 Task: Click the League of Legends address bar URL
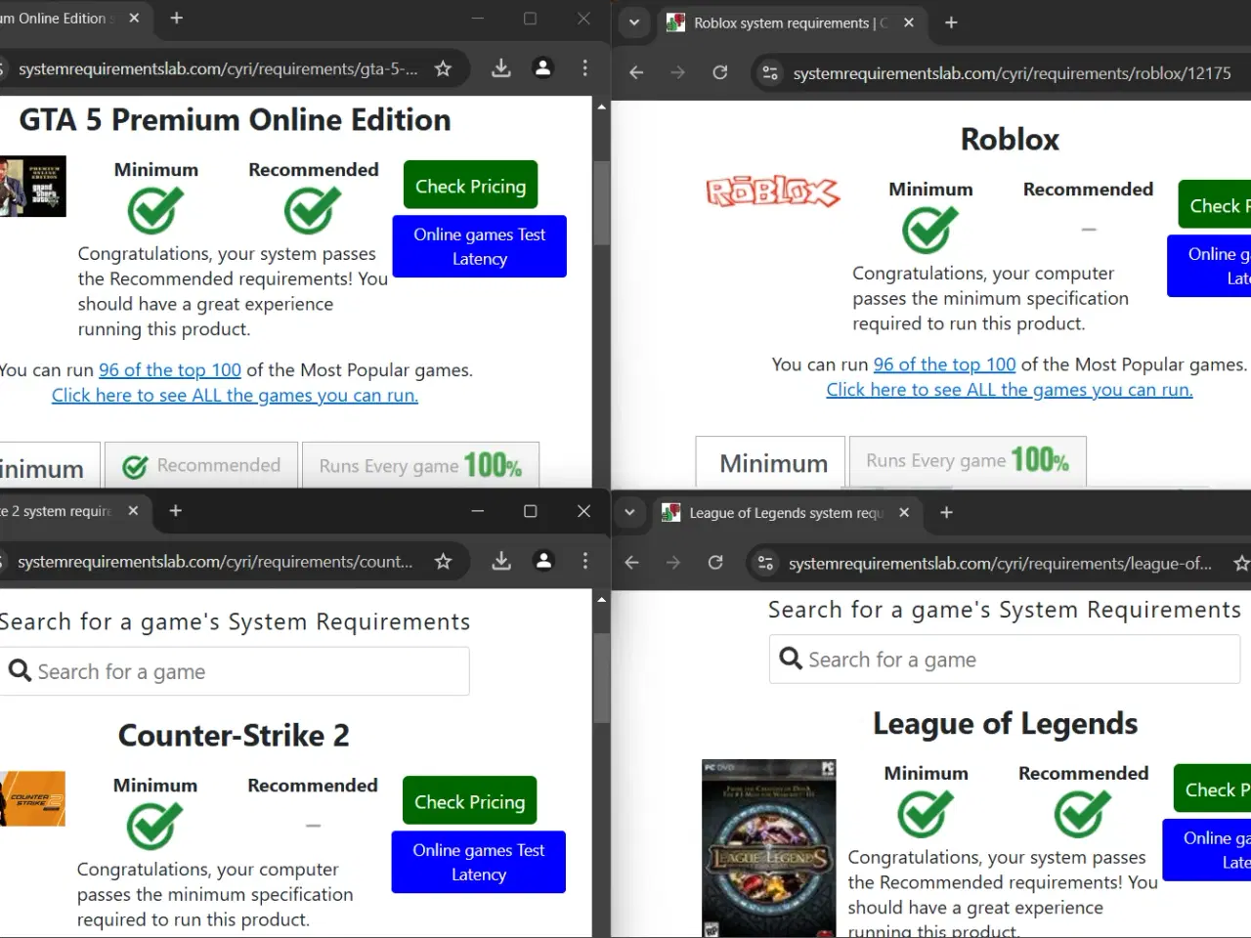pyautogui.click(x=1000, y=564)
